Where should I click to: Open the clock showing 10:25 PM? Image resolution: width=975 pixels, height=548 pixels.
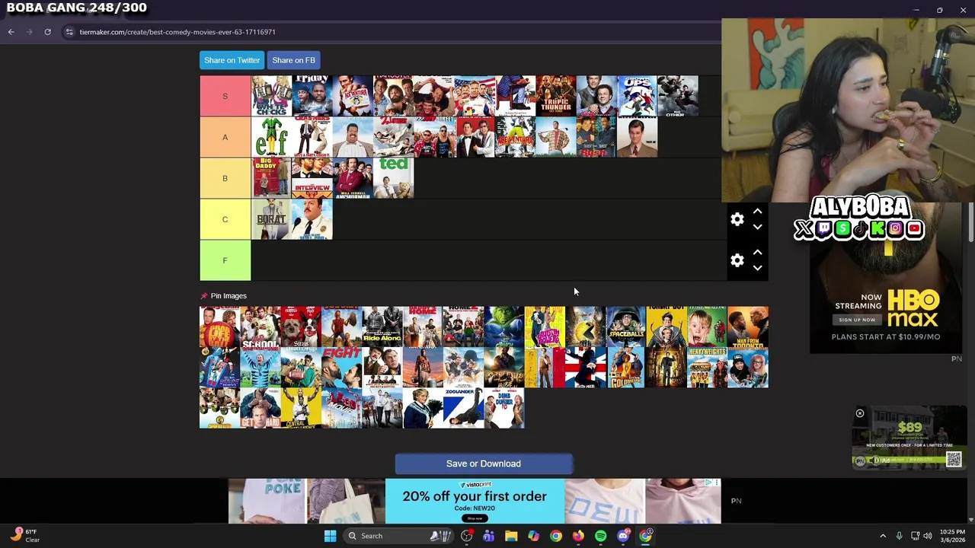(952, 536)
